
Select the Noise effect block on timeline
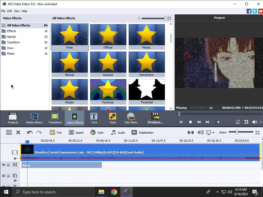pos(62,165)
